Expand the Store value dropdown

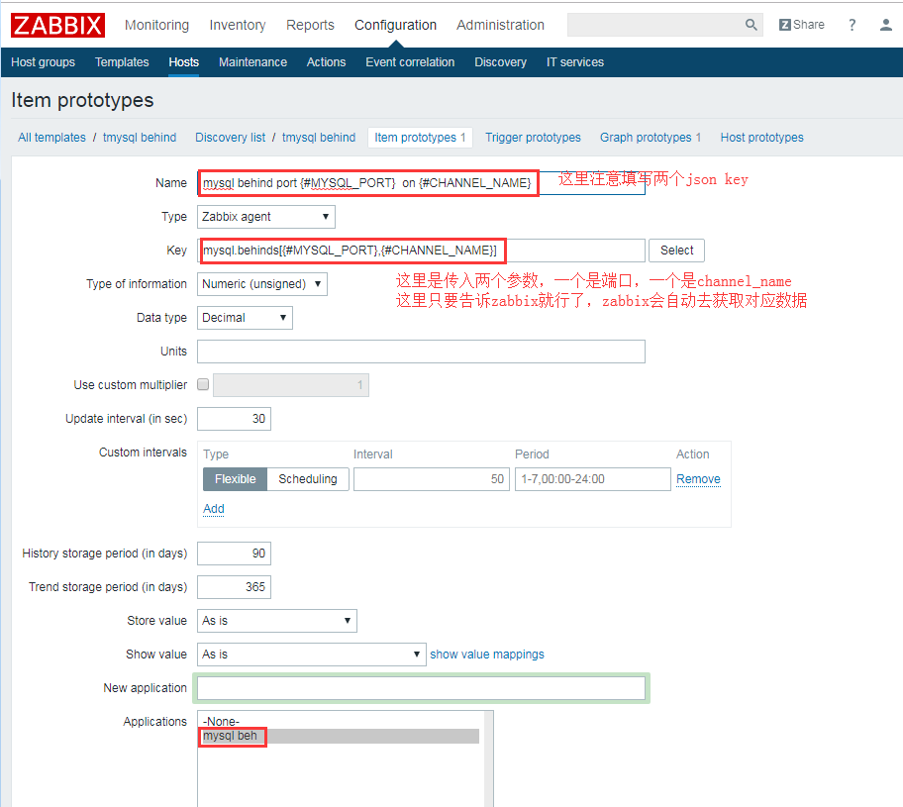[x=276, y=621]
